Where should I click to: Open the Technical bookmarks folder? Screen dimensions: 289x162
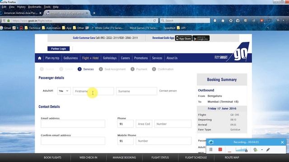coord(33,28)
